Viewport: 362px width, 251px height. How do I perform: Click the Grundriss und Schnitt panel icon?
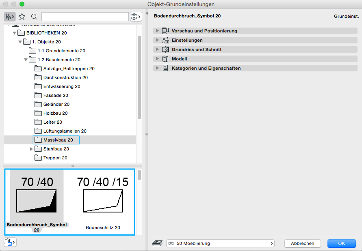click(165, 49)
